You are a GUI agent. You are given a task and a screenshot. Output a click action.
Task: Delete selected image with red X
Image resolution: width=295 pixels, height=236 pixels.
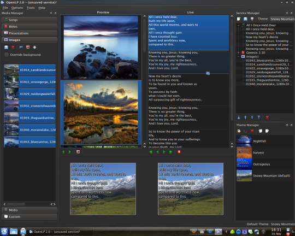point(13,47)
